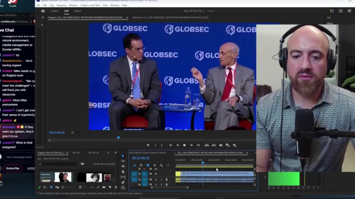Open the Window menu
The image size is (355, 199).
(x=115, y=5)
